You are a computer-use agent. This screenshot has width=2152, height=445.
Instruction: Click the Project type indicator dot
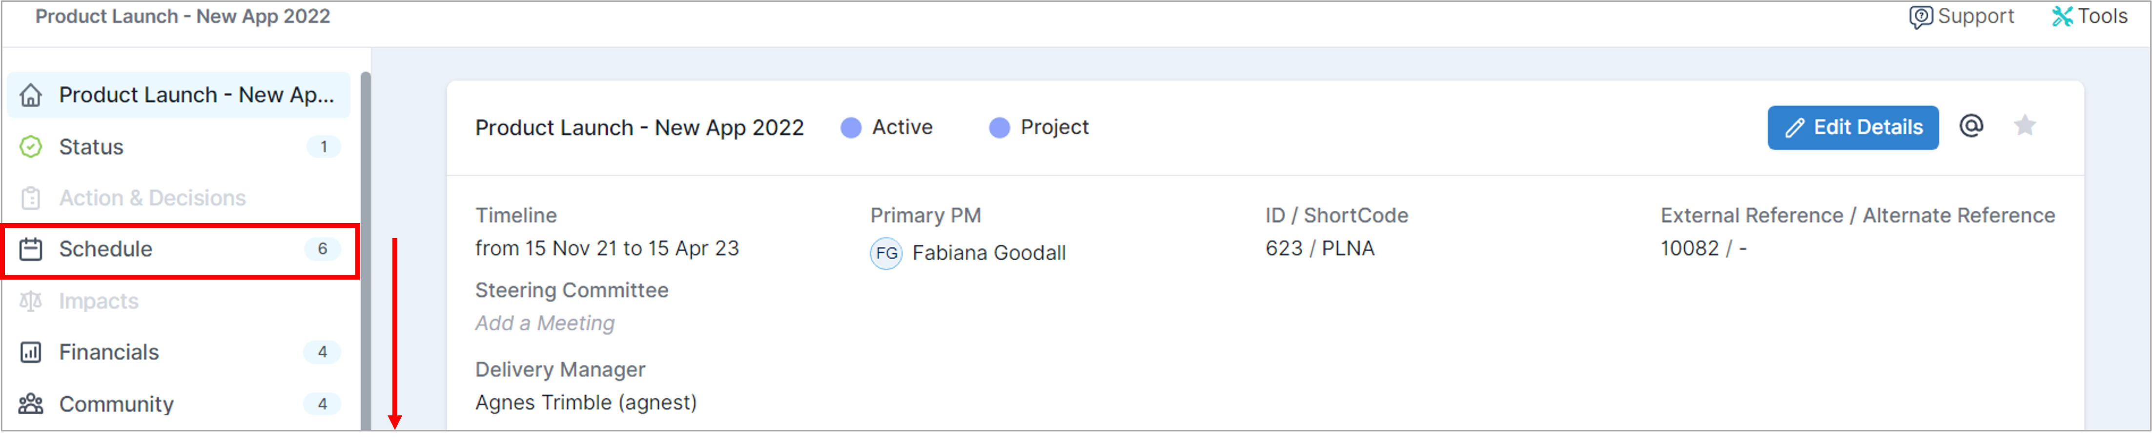(x=1000, y=128)
